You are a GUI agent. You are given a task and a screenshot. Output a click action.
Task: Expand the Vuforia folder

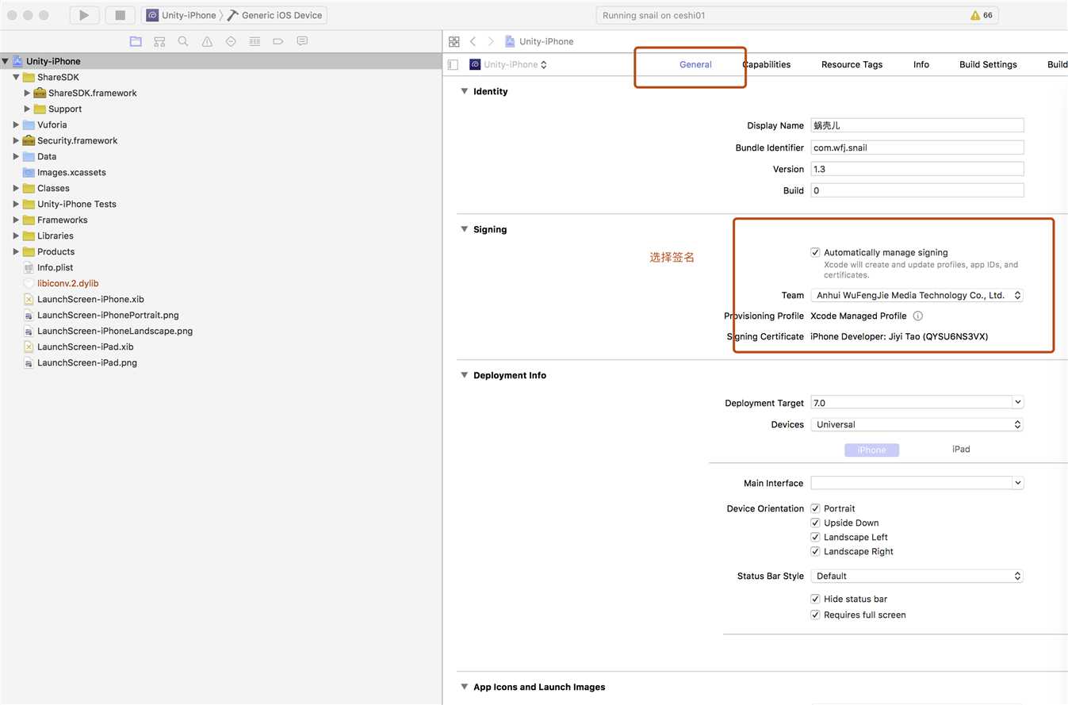click(16, 125)
